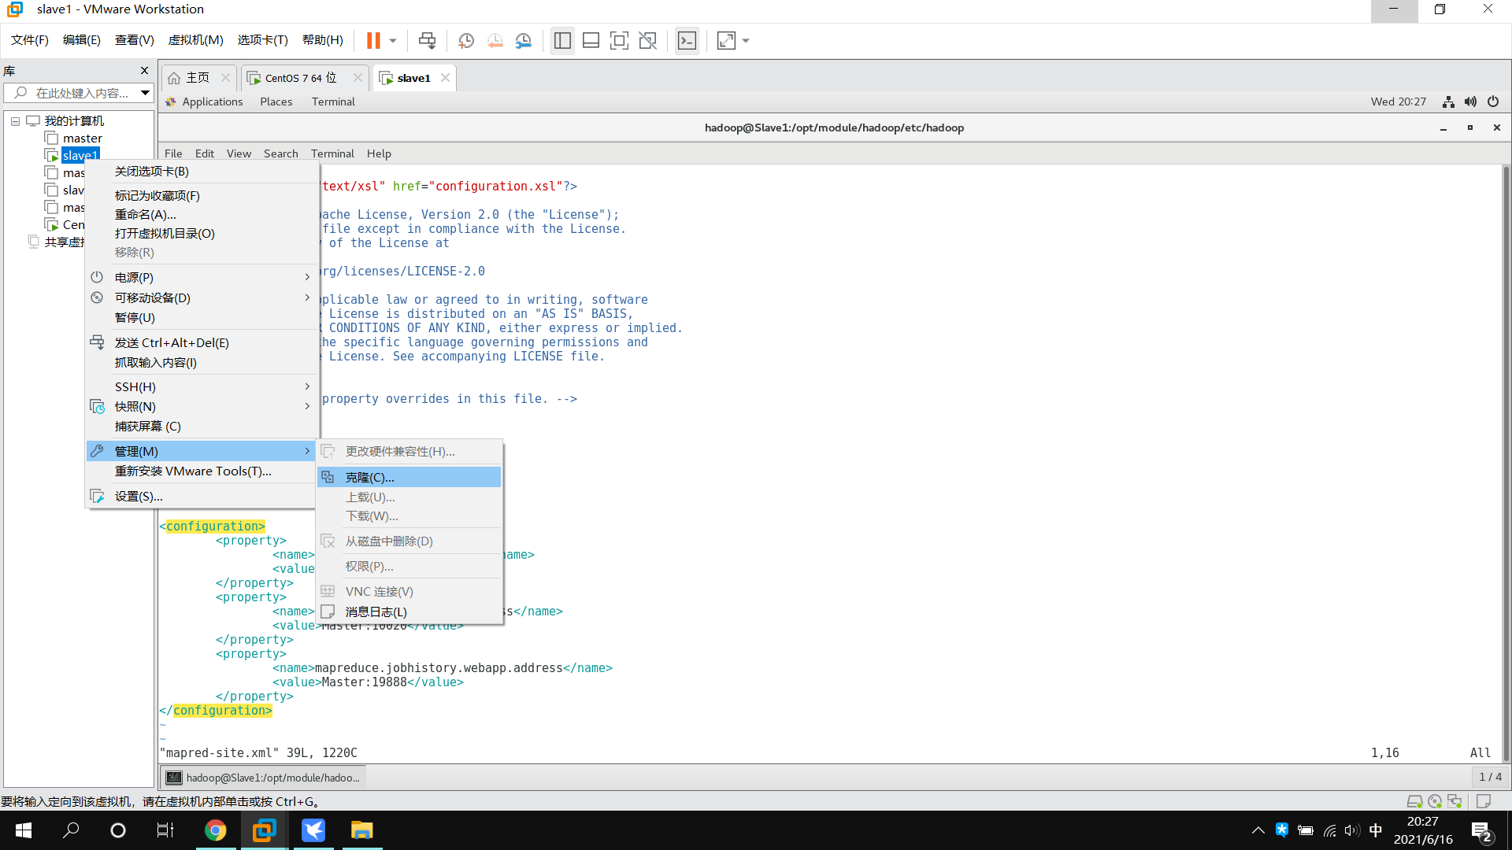Open the 选项卡(T) menu

click(x=263, y=40)
